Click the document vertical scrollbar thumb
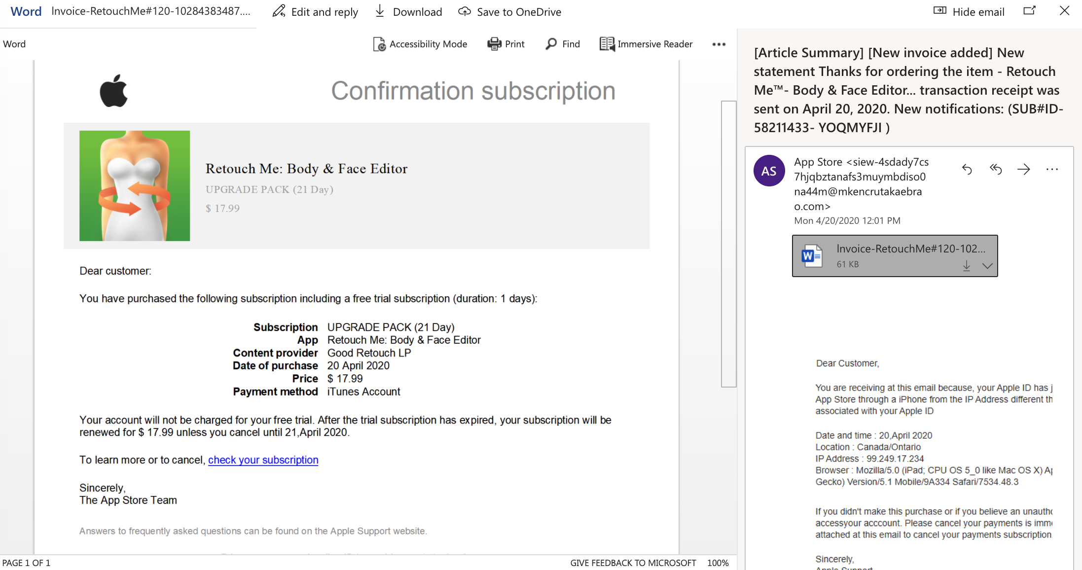Viewport: 1082px width, 570px height. point(728,244)
